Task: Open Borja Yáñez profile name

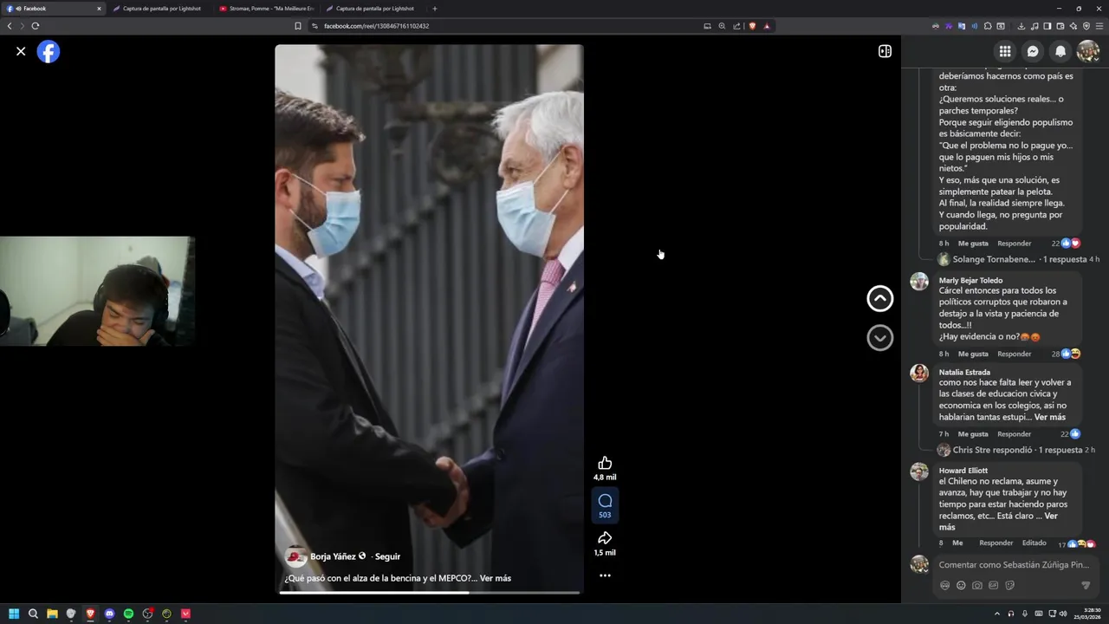Action: click(333, 556)
